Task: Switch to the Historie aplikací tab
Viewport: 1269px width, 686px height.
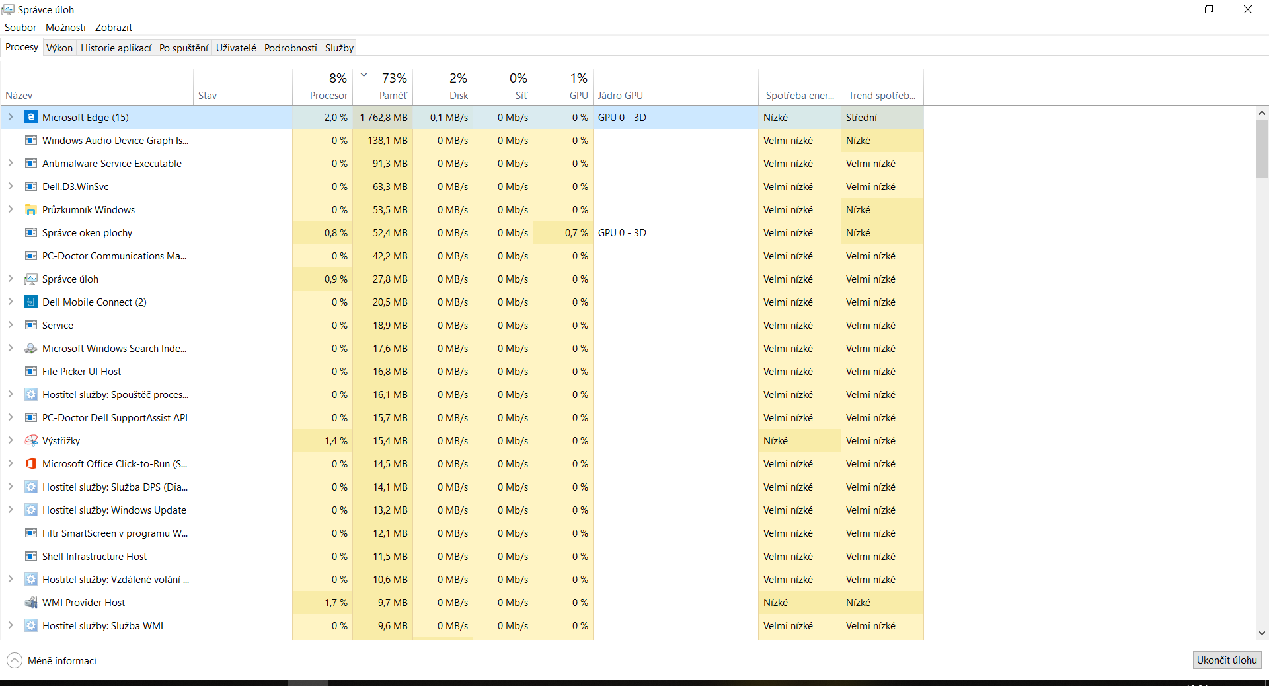Action: [116, 48]
